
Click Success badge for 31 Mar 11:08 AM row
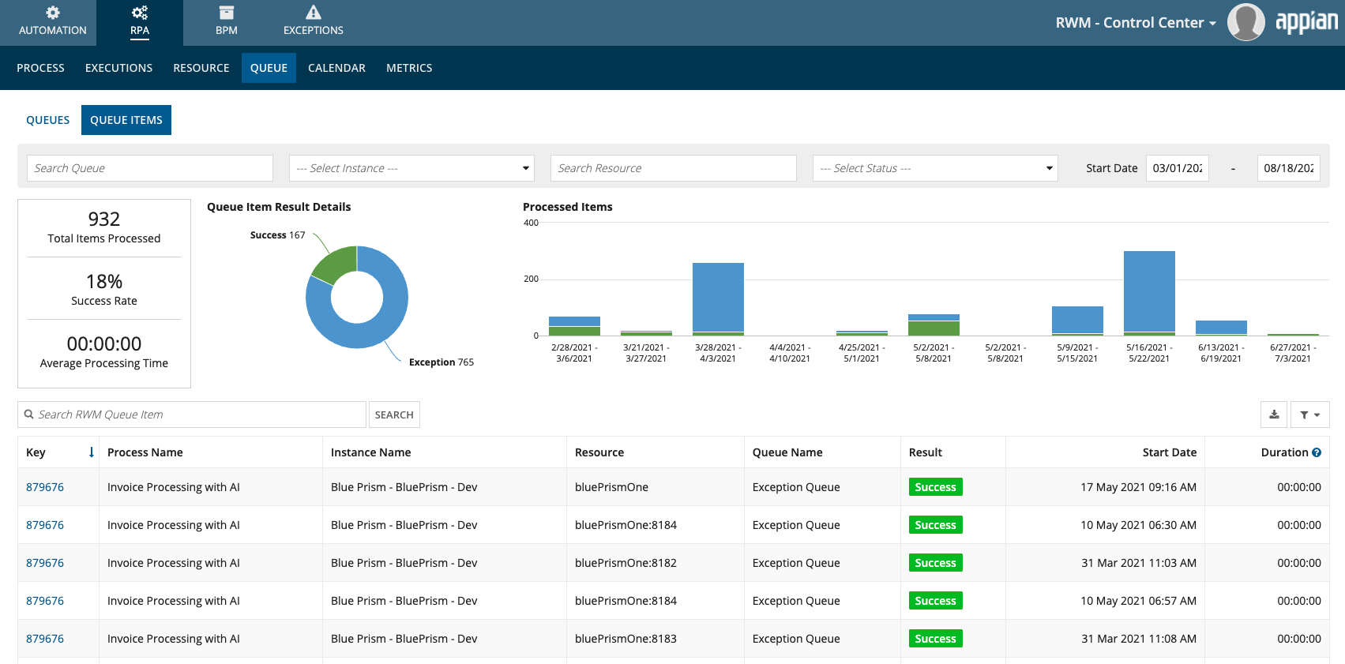[x=935, y=639]
